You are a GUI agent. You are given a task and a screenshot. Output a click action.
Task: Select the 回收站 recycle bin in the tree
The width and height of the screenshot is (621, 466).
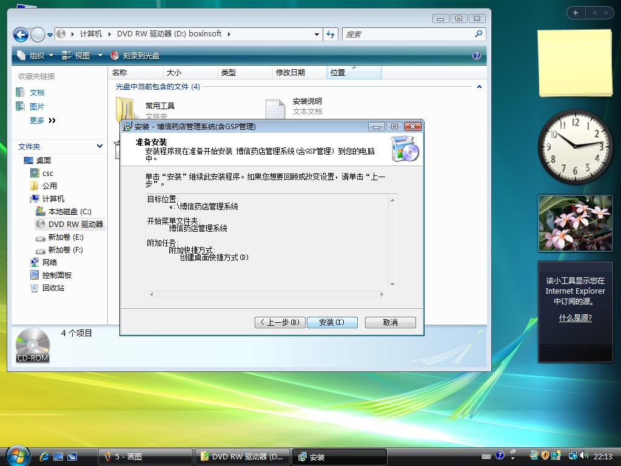[x=53, y=288]
